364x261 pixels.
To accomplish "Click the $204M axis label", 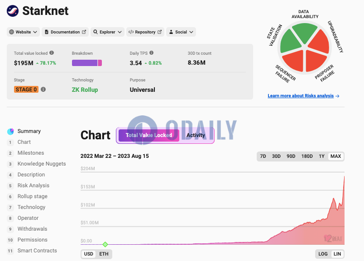I will [88, 169].
